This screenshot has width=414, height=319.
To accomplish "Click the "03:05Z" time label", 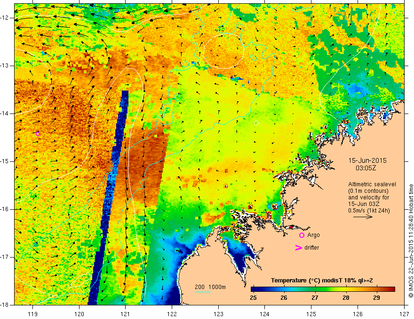I will (366, 168).
